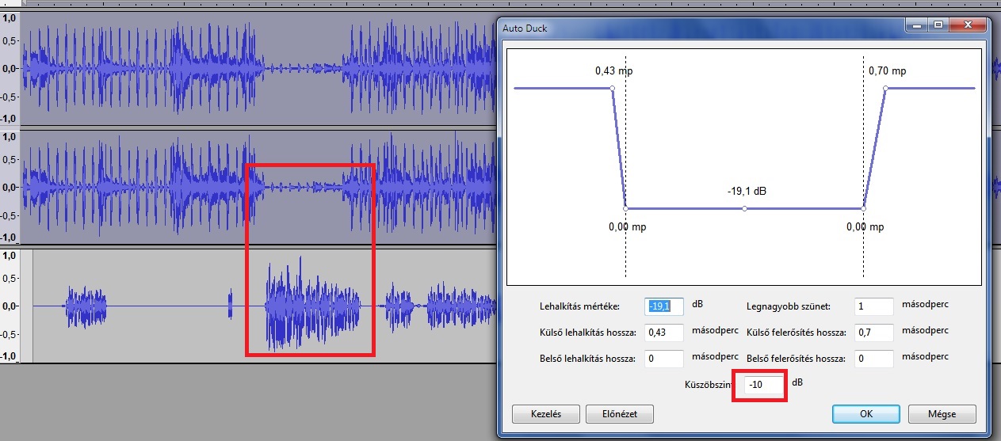Grab the -19,1 dB duck amount handle
The image size is (1001, 441).
click(744, 208)
